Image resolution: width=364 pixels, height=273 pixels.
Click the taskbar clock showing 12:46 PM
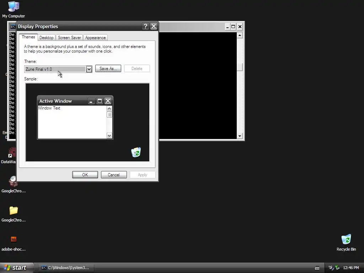(351, 268)
